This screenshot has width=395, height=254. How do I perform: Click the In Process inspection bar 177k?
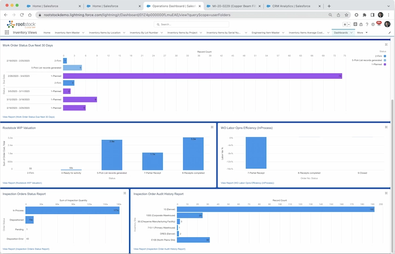click(x=72, y=210)
